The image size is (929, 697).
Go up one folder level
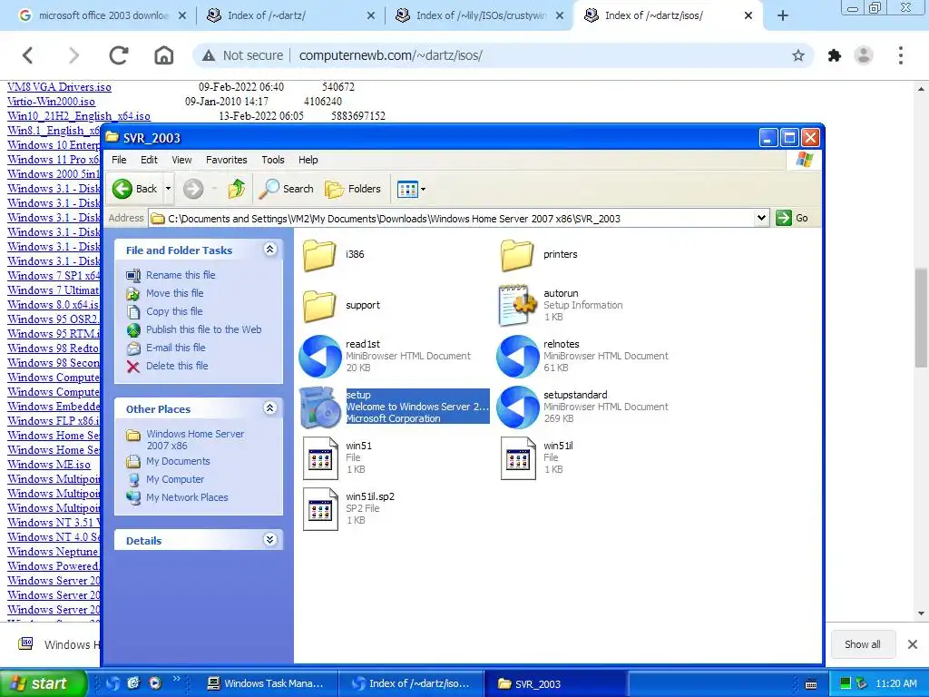click(237, 189)
